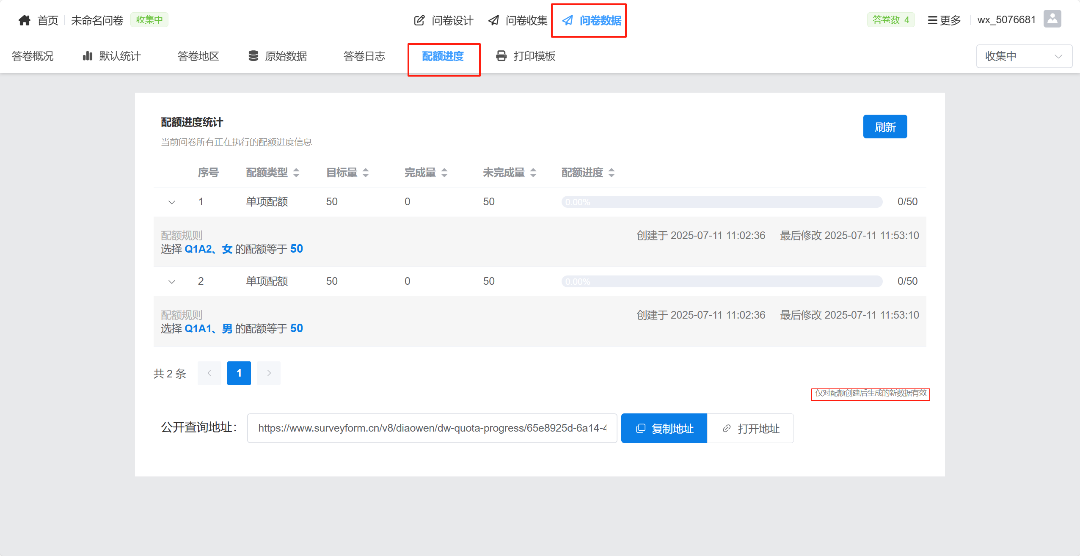Click the blue 刷新 button
The width and height of the screenshot is (1080, 556).
(x=884, y=127)
